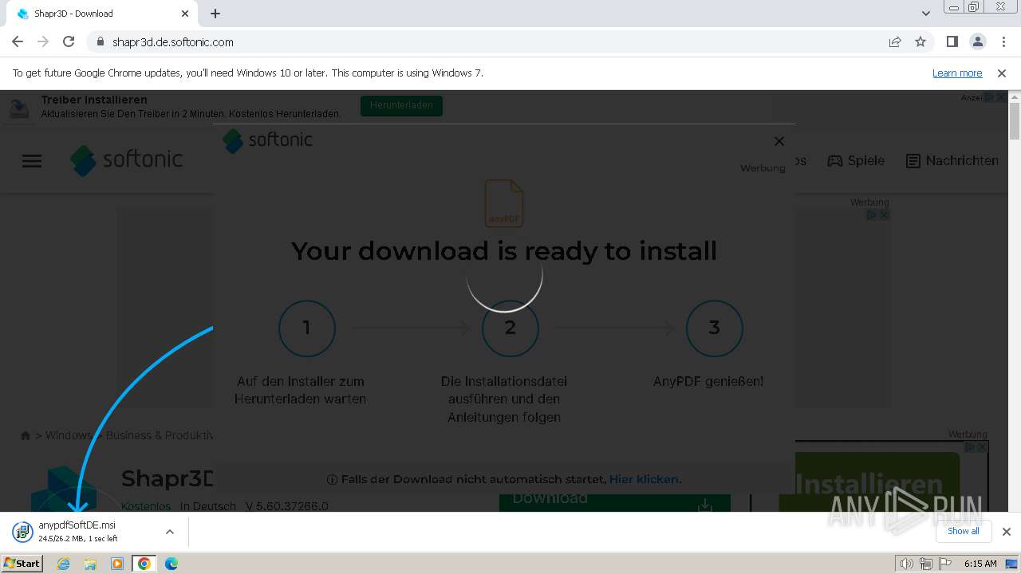
Task: Click Show all downloads
Action: (963, 531)
